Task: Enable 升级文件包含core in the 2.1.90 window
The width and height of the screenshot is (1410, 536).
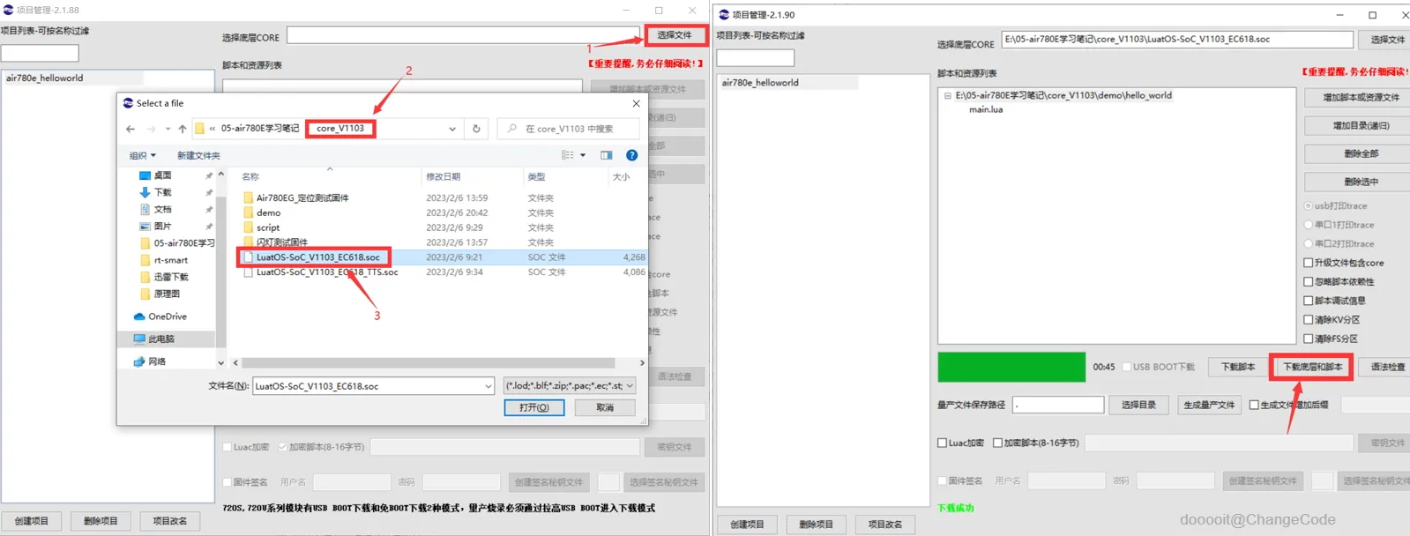Action: point(1309,263)
